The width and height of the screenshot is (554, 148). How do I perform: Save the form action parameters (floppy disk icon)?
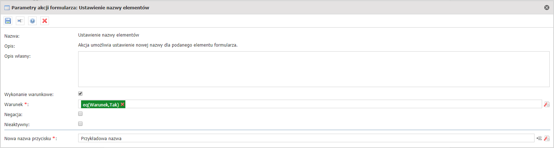pyautogui.click(x=8, y=21)
